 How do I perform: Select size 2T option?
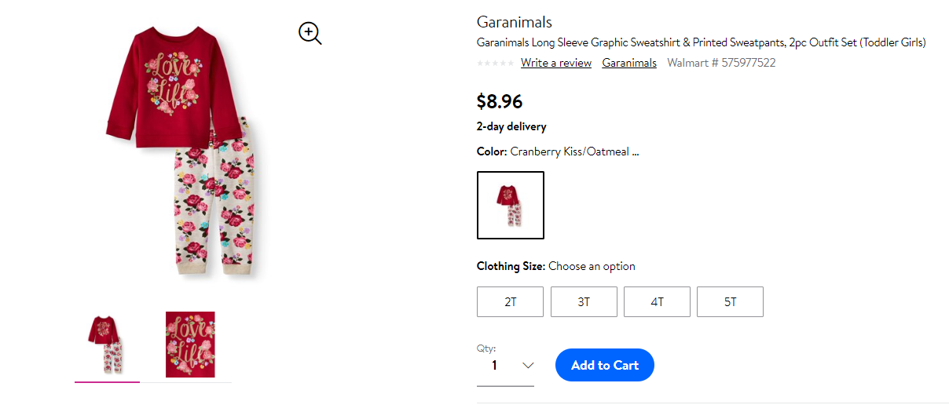point(510,301)
